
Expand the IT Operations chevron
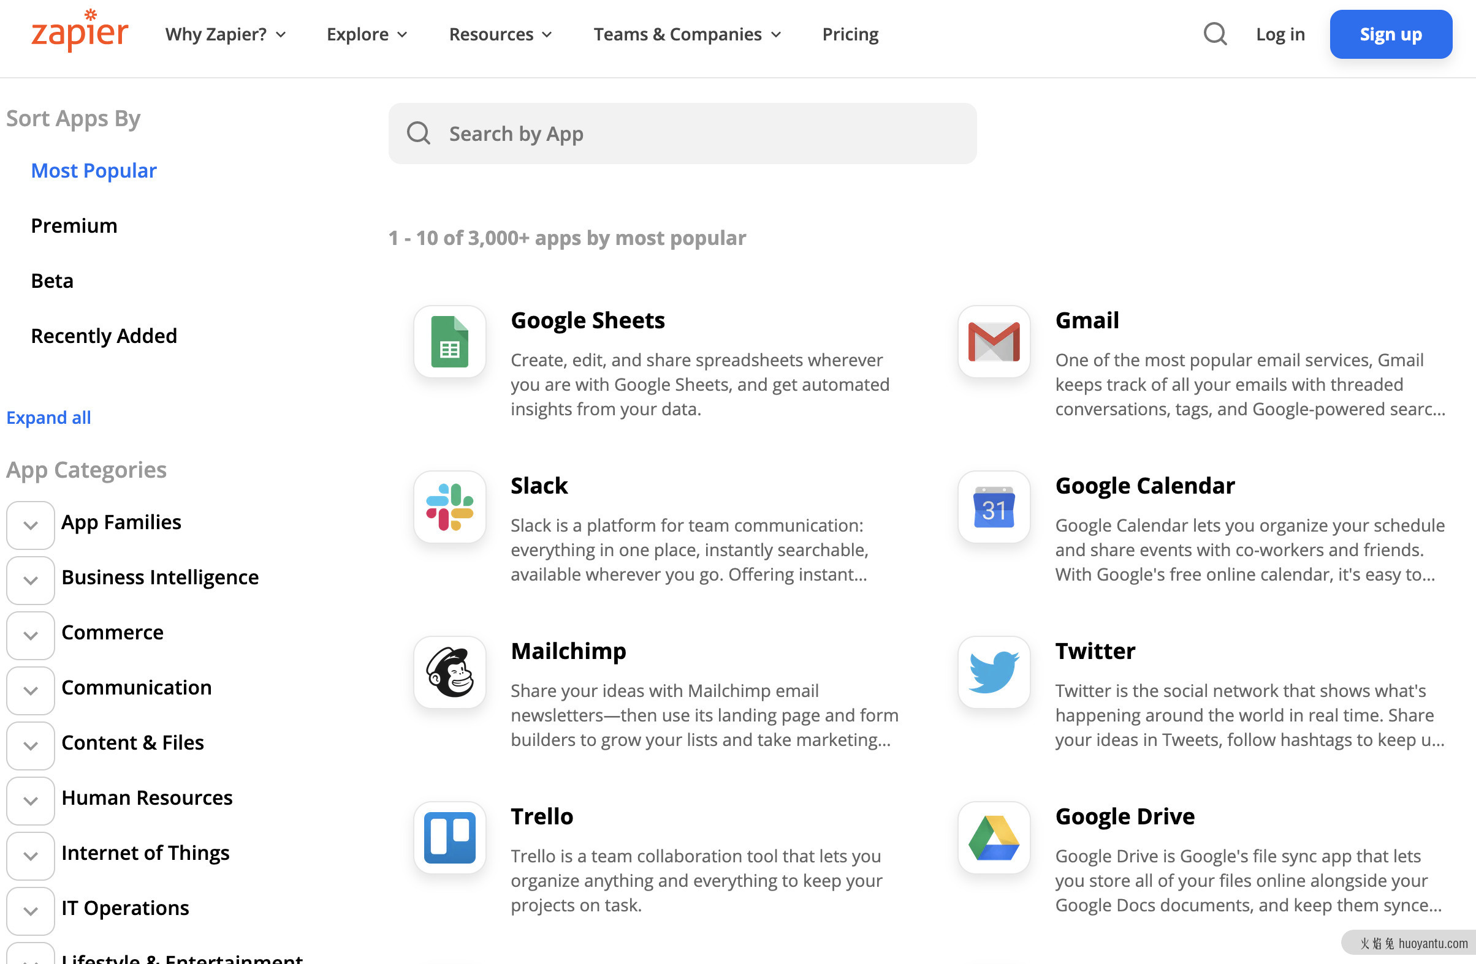coord(31,911)
